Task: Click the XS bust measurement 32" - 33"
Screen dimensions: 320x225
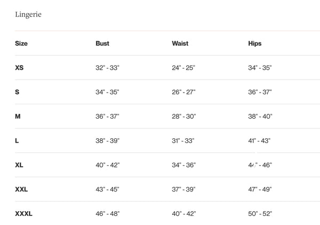Action: tap(107, 68)
